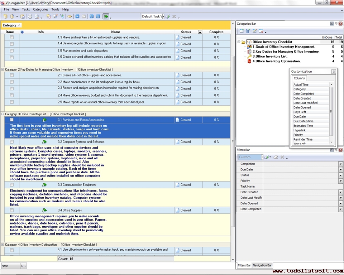Check the Done box for task 2.1
The height and width of the screenshot is (275, 344).
[x=11, y=75]
